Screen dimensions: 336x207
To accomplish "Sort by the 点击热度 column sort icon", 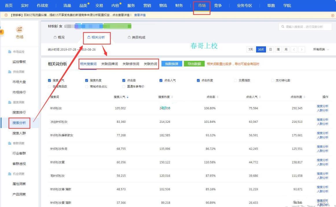I will pyautogui.click(x=304, y=97).
